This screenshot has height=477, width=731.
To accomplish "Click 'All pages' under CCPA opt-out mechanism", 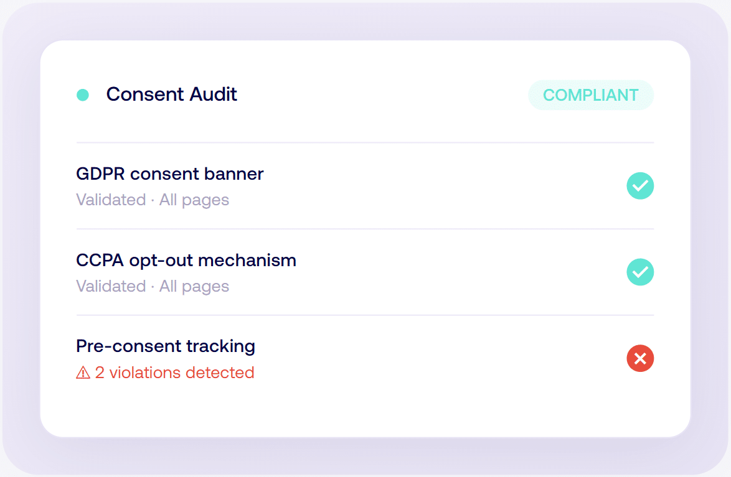I will [x=194, y=287].
